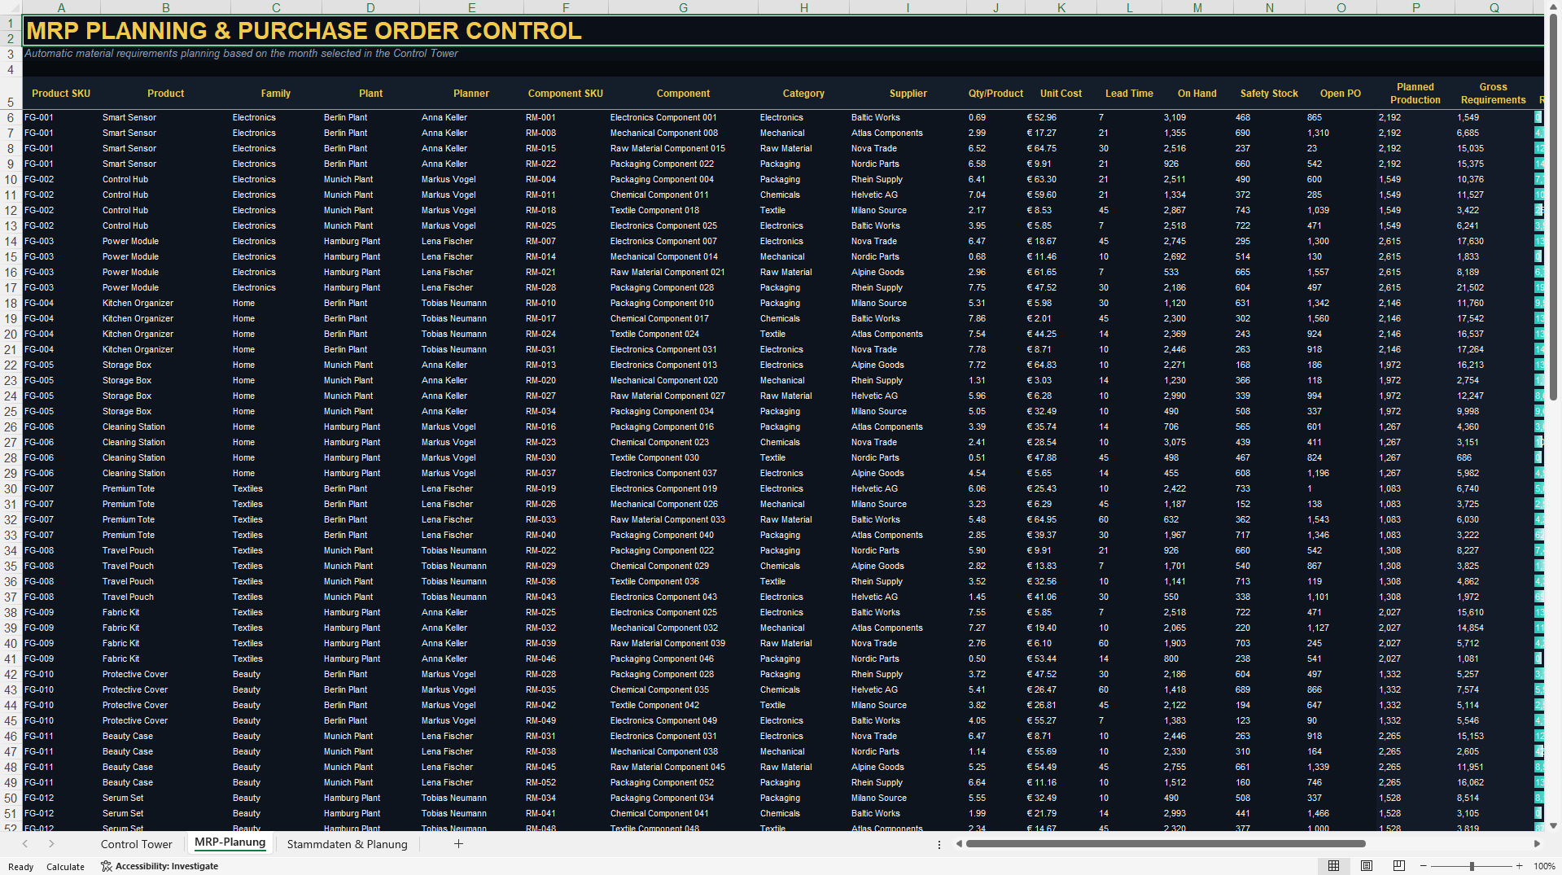Select column Q header
This screenshot has height=875, width=1562.
tap(1494, 7)
